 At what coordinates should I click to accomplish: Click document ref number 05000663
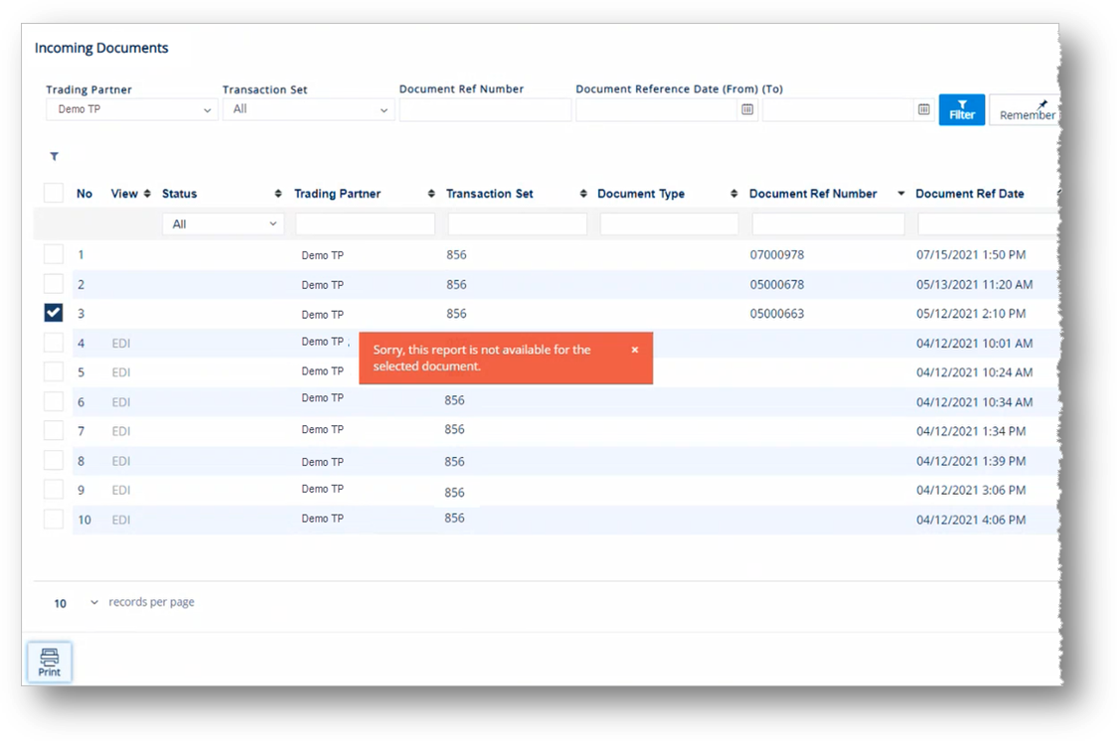(776, 314)
